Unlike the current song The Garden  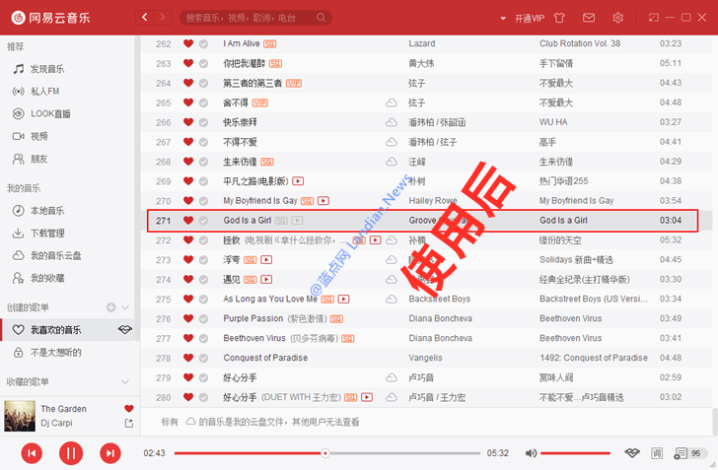pyautogui.click(x=129, y=409)
